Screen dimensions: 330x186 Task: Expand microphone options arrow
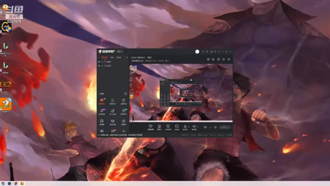(189, 127)
